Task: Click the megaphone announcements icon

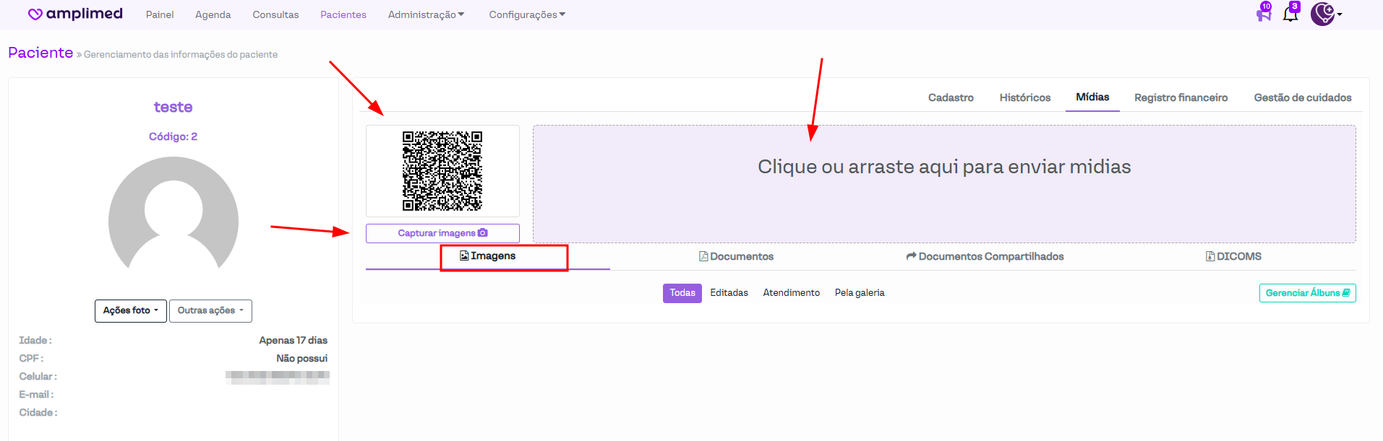Action: [x=1263, y=14]
